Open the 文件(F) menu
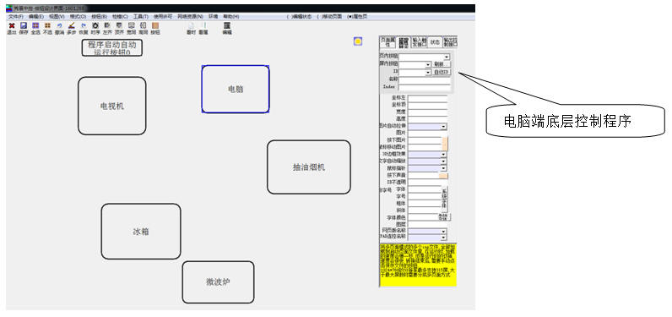The width and height of the screenshot is (672, 317). point(16,17)
